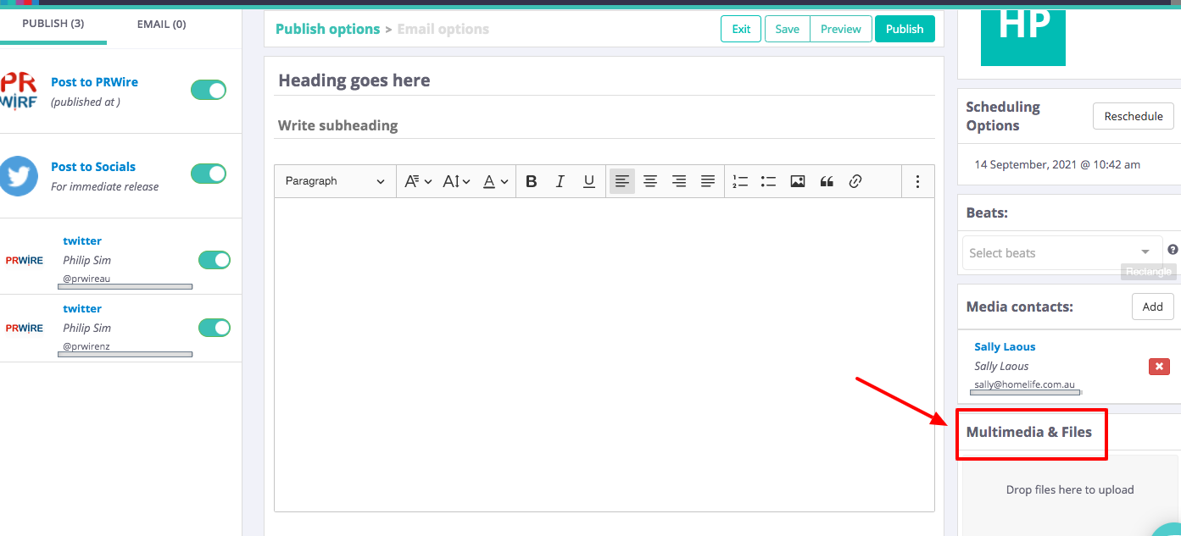The width and height of the screenshot is (1181, 536).
Task: Insert an image into the editor
Action: point(797,181)
